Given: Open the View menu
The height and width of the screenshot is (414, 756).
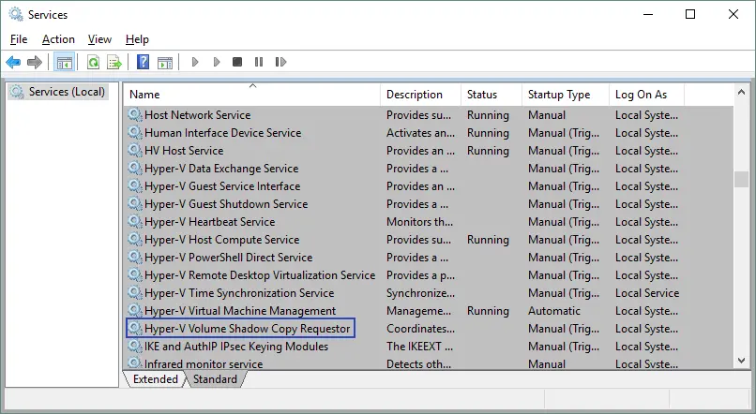Looking at the screenshot, I should tap(99, 39).
